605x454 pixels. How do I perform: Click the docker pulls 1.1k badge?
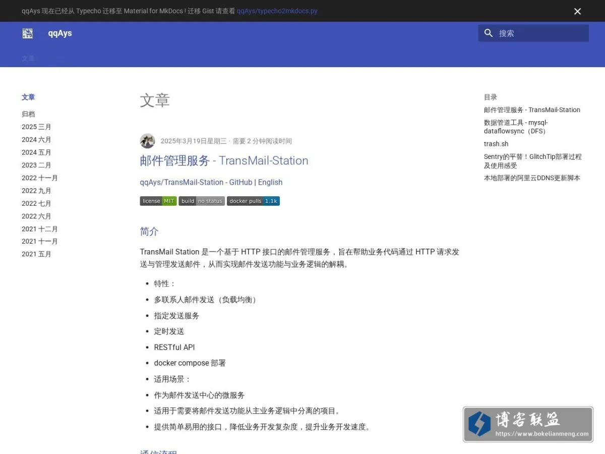tap(253, 201)
